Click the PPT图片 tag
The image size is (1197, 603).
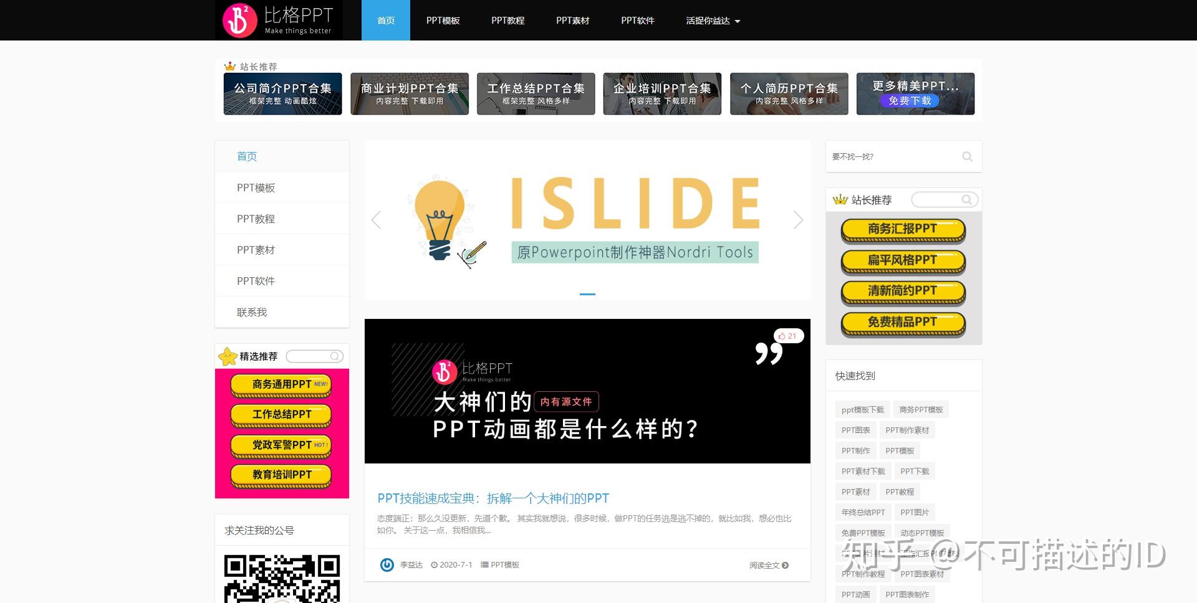[x=915, y=512]
